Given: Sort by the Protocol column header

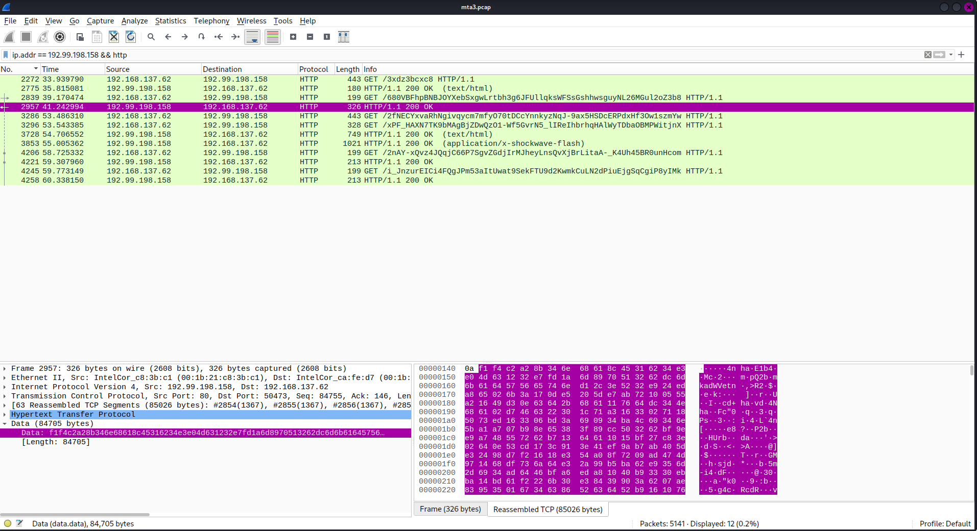Looking at the screenshot, I should 316,69.
